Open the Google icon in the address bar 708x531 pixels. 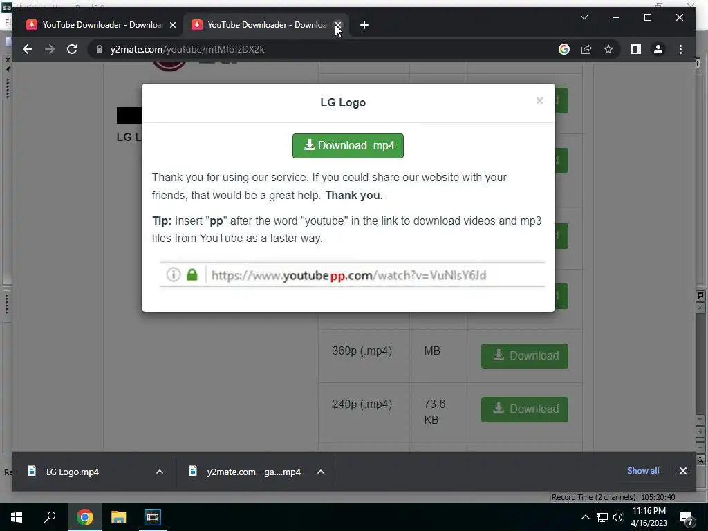pos(564,49)
